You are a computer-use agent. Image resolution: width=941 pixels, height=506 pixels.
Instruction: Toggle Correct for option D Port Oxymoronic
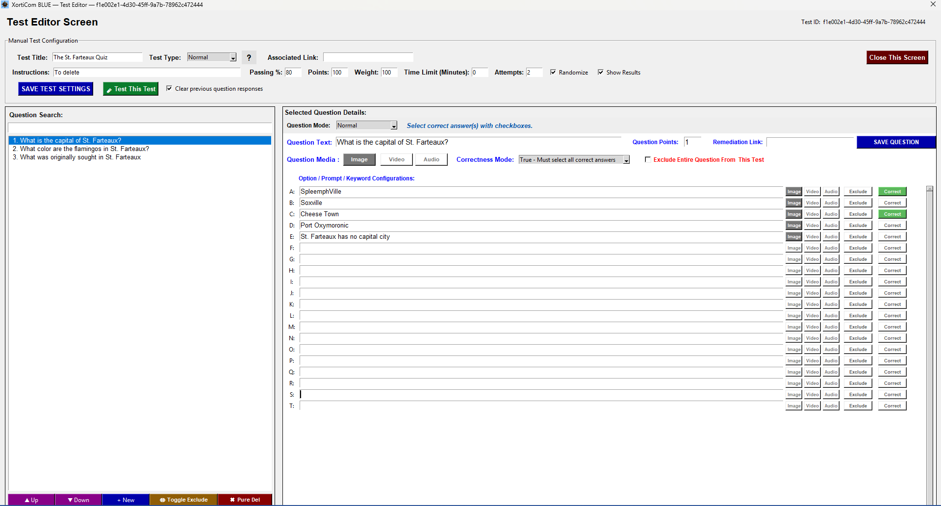pos(892,226)
